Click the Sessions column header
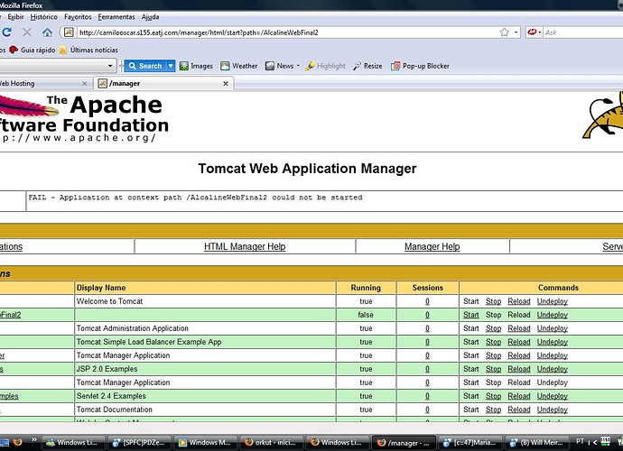 tap(427, 288)
